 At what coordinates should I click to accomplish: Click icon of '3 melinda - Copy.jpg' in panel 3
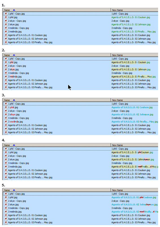click(x=6, y=118)
